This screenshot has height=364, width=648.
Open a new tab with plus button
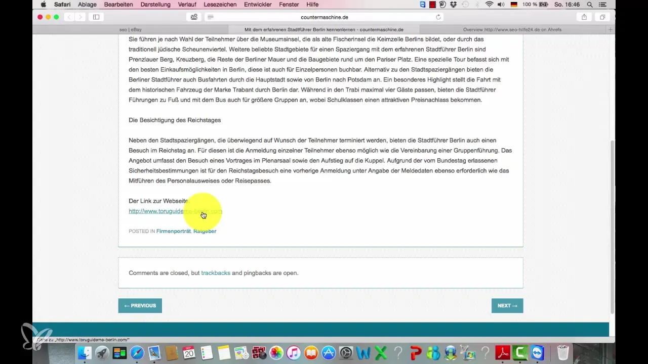coord(611,30)
